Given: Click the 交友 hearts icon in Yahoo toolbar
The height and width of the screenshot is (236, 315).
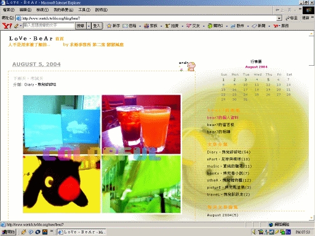Looking at the screenshot, I should coord(189,26).
